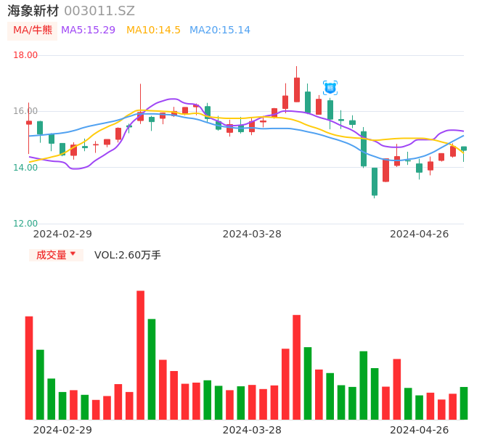Click the 16.00 price axis label
The height and width of the screenshot is (440, 498).
pos(25,111)
